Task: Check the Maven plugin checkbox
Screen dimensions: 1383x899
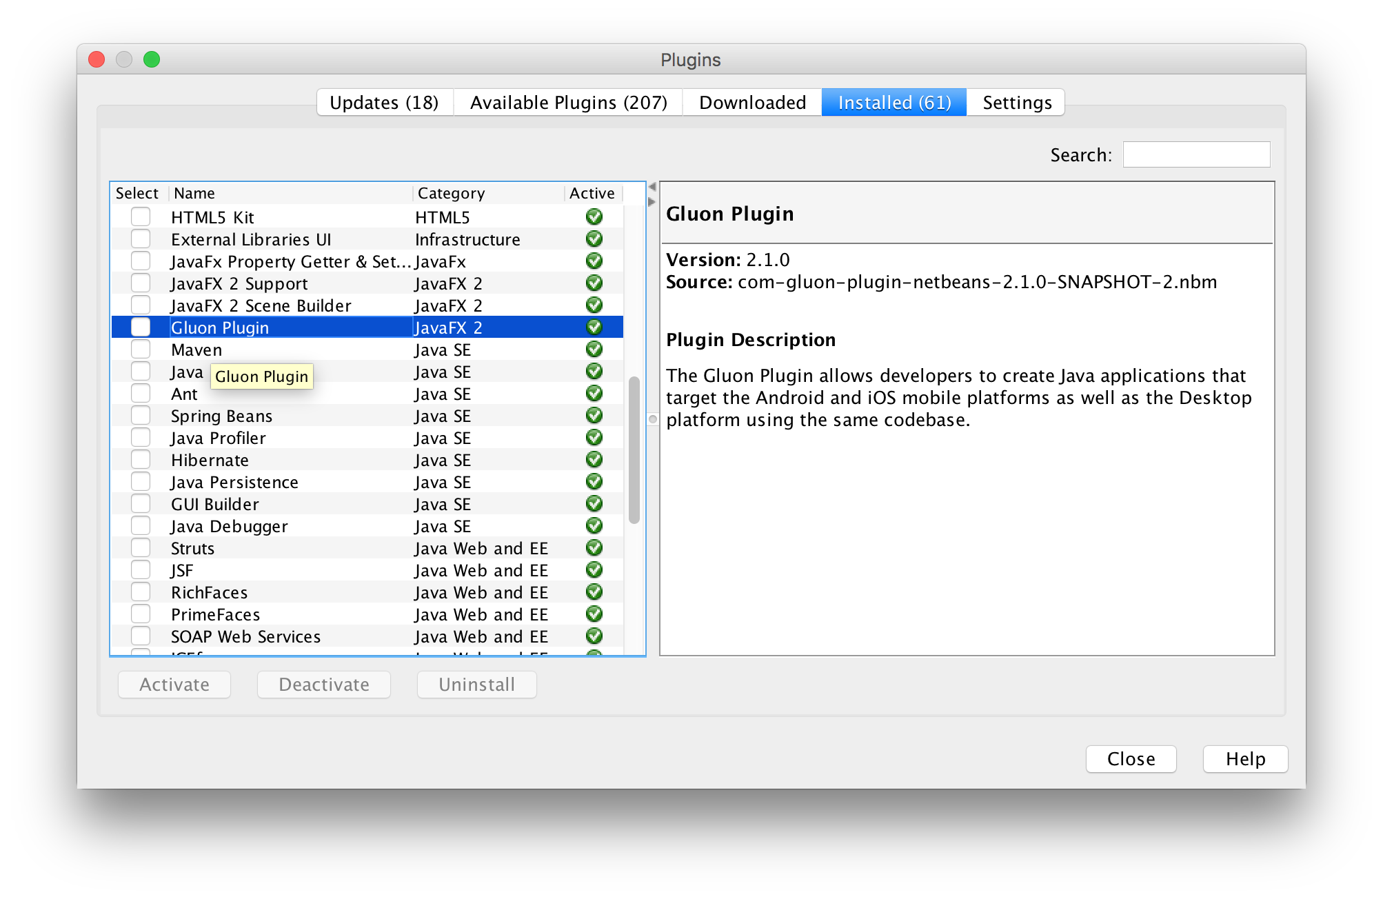Action: click(x=141, y=349)
